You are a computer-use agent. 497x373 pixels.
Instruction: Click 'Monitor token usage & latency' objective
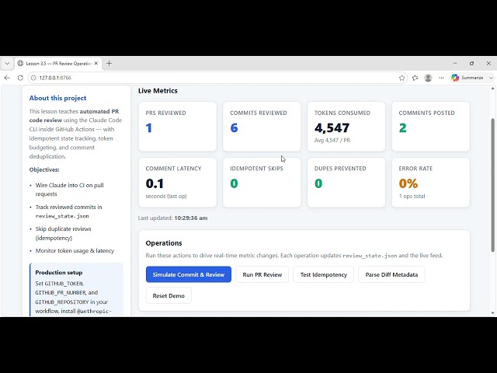click(75, 250)
